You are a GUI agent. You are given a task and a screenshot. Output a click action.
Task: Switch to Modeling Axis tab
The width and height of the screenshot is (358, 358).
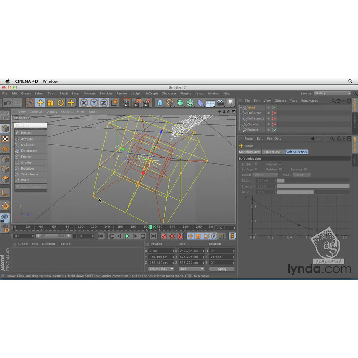click(250, 152)
